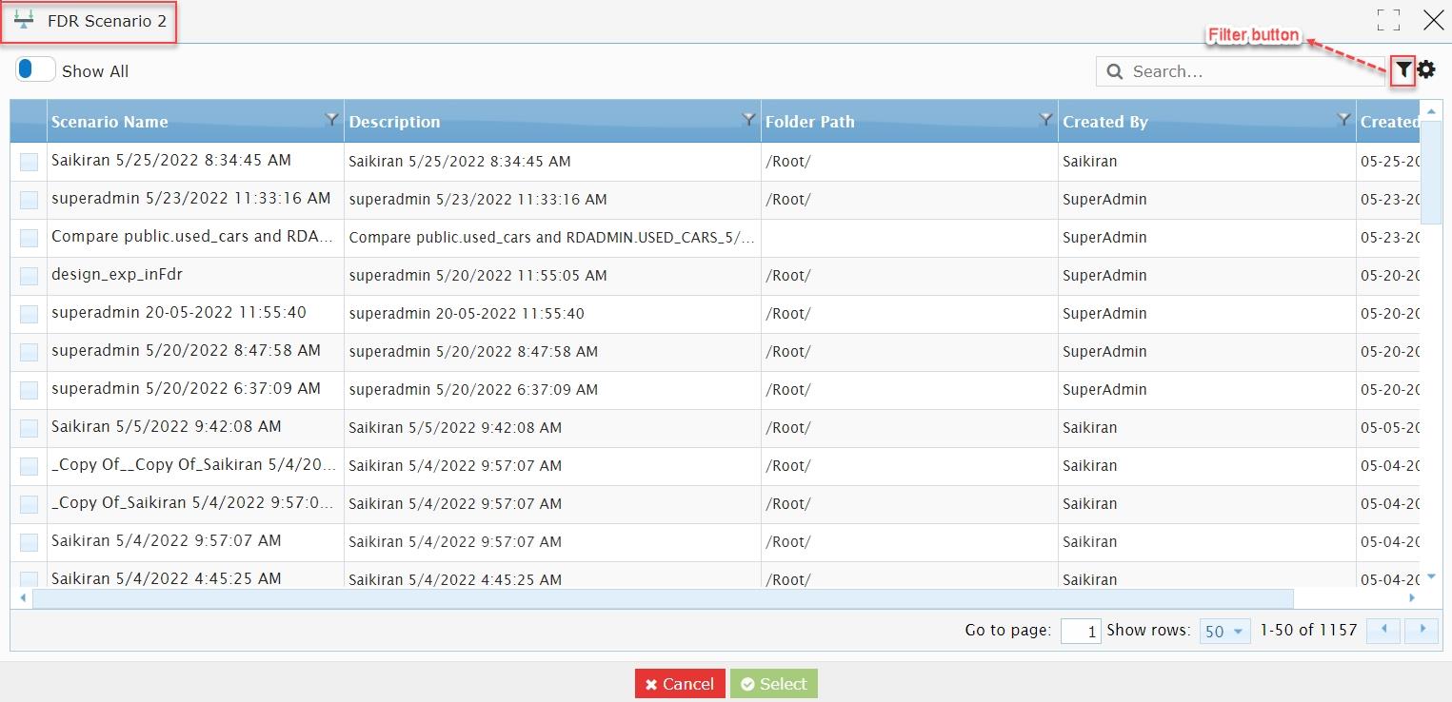Click Description column filter icon

click(x=748, y=119)
